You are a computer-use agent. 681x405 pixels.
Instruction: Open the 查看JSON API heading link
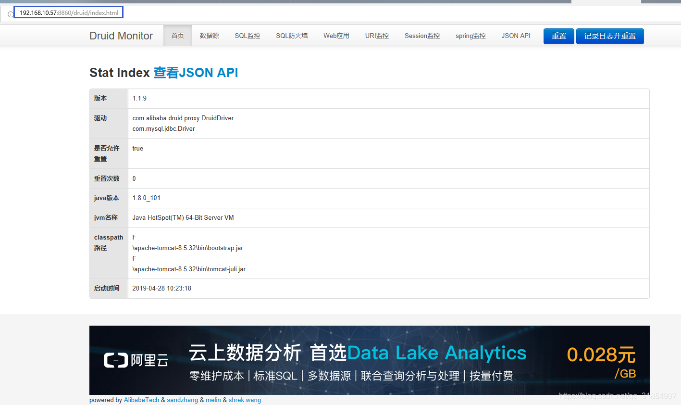coord(196,73)
